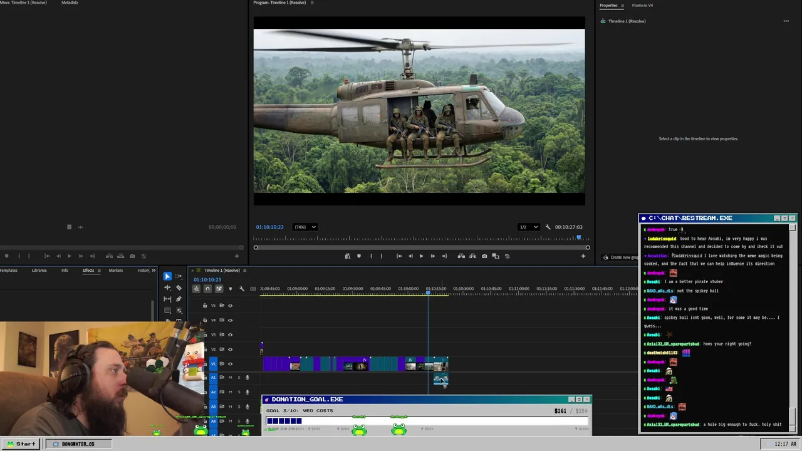This screenshot has width=802, height=451.
Task: Mark Out point in Program monitor
Action: (381, 256)
